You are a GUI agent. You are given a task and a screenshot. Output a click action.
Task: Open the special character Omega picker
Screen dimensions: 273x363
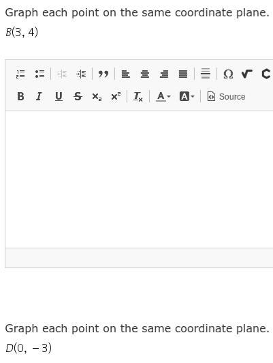(x=228, y=74)
